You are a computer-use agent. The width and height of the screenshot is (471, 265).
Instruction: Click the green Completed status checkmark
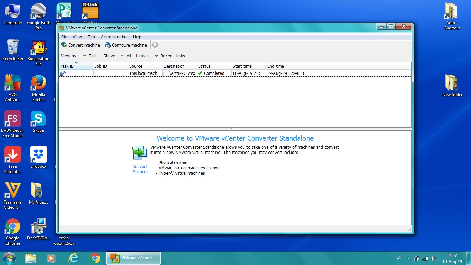[200, 73]
